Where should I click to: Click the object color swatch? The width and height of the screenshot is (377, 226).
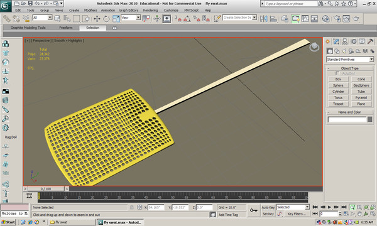tap(370, 119)
